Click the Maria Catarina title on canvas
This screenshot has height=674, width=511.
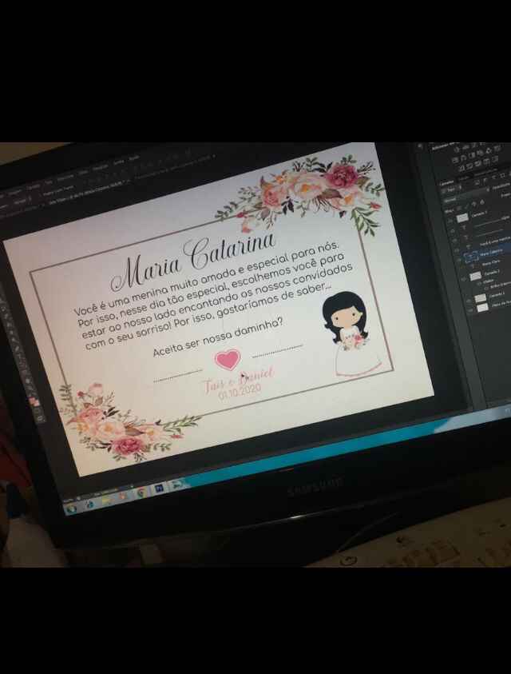193,261
